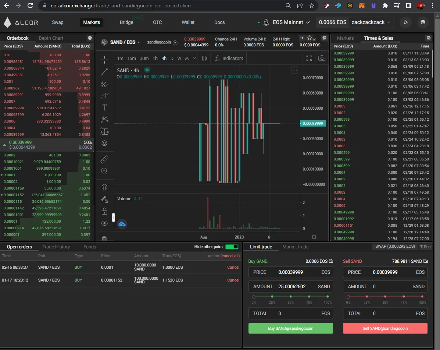
Task: Open the Bridge page
Action: (x=126, y=22)
